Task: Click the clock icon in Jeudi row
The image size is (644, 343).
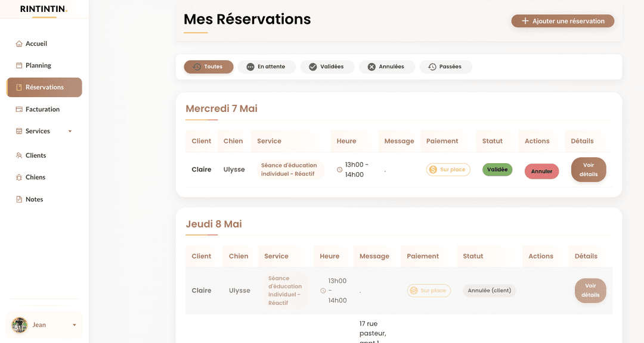Action: coord(323,291)
